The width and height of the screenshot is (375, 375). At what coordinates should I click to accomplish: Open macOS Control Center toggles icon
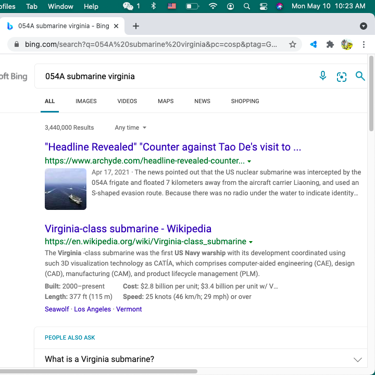point(263,6)
